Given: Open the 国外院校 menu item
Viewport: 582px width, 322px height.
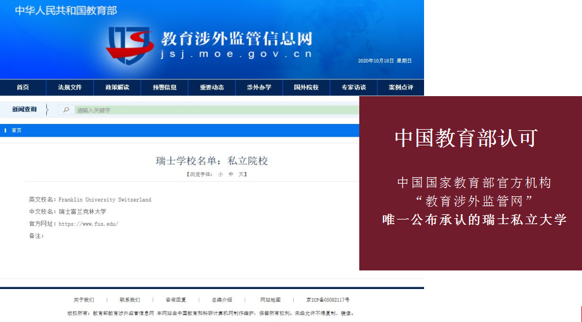Looking at the screenshot, I should (x=306, y=87).
